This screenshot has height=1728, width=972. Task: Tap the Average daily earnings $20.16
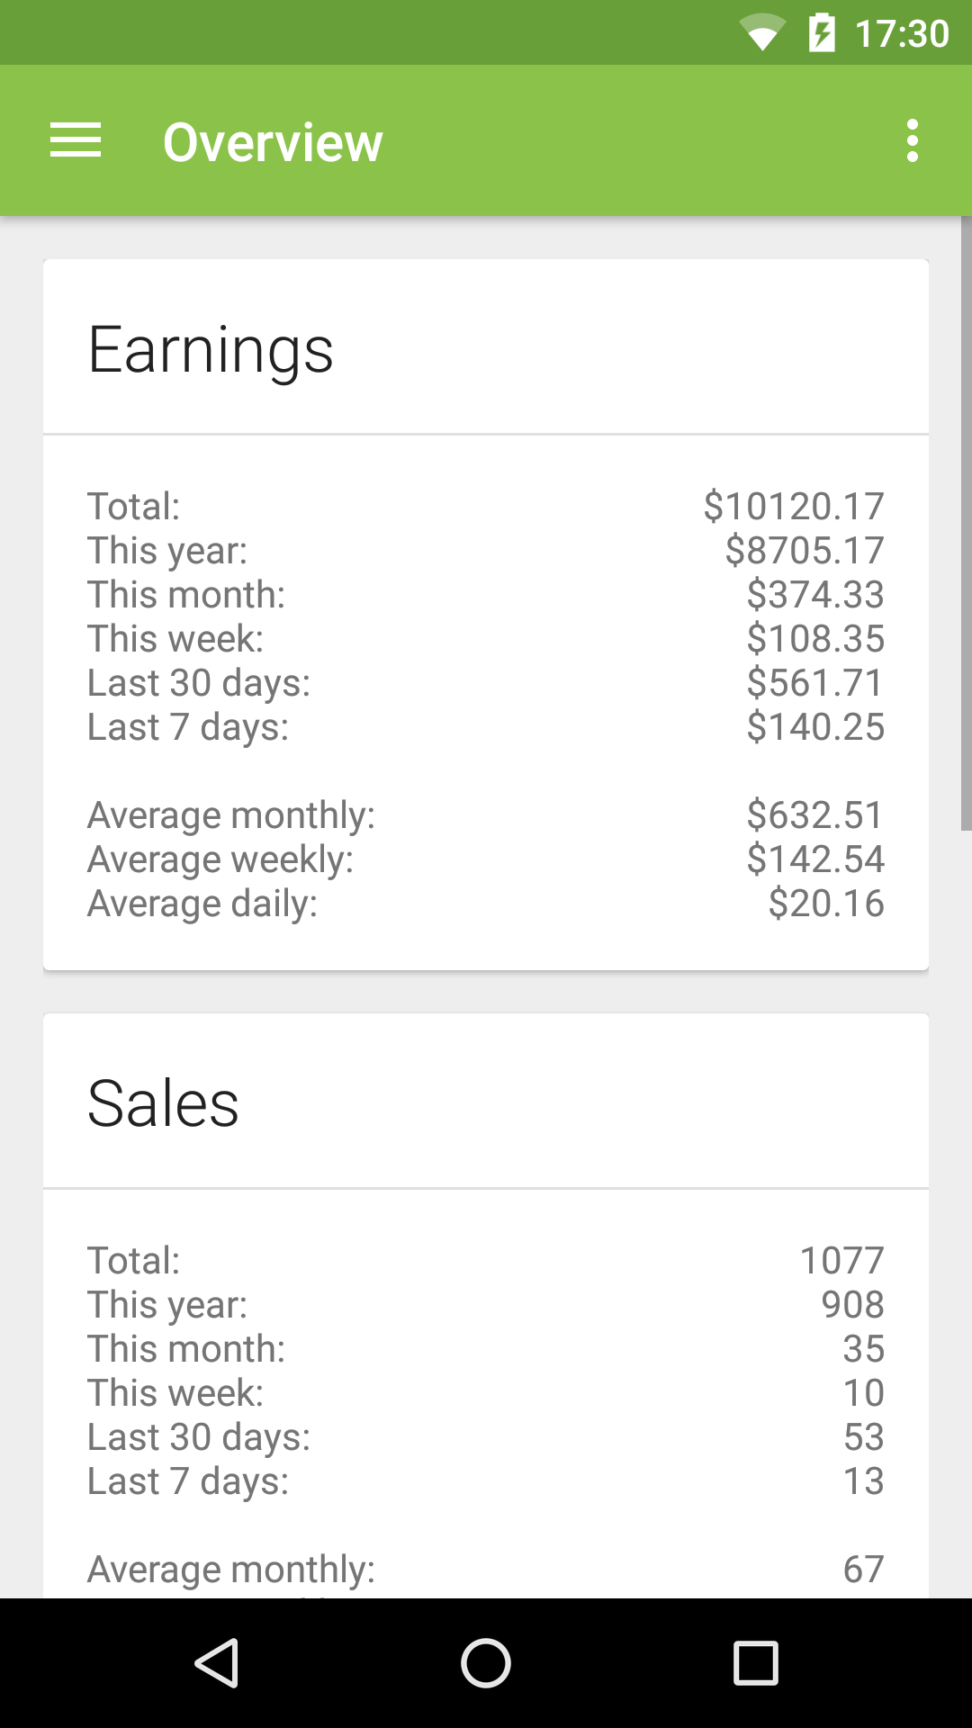[826, 903]
